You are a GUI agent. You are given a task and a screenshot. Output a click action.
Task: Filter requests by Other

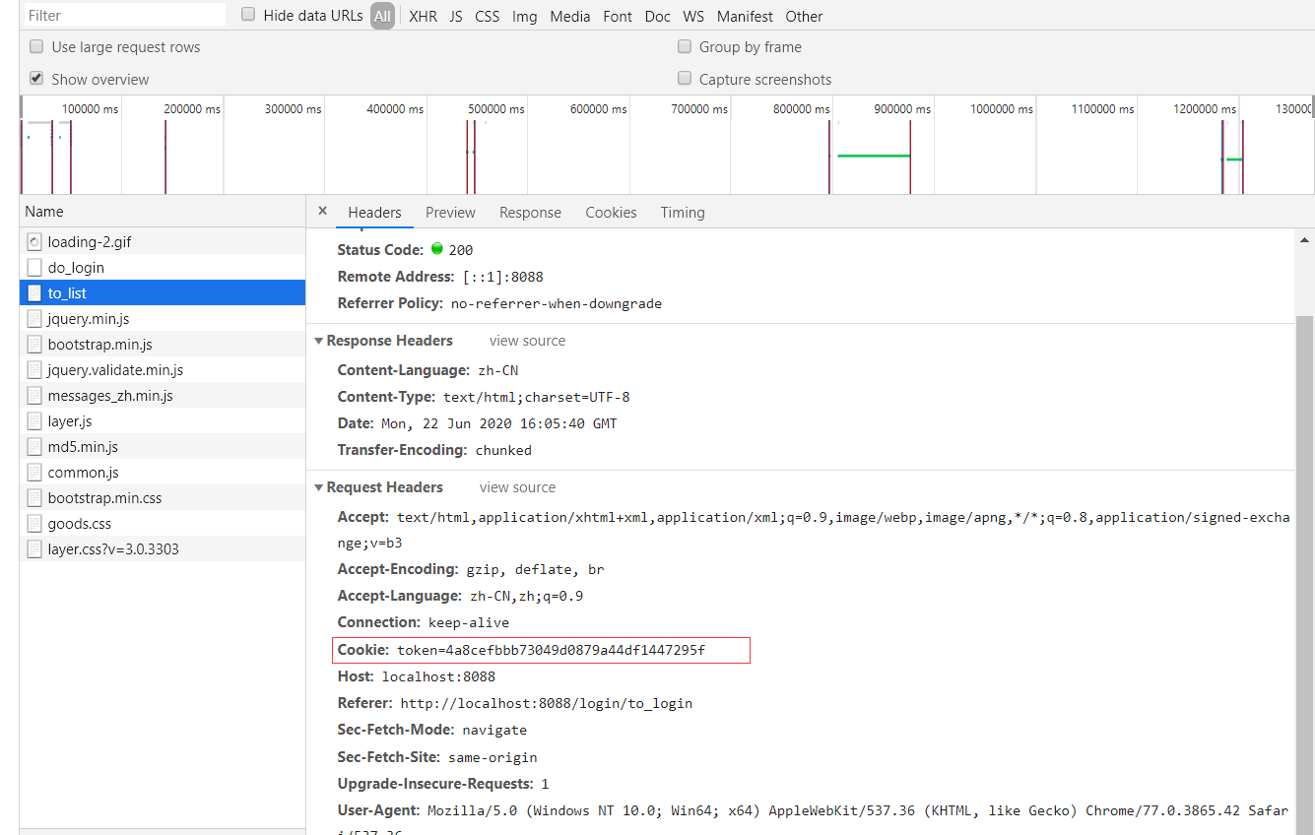click(x=804, y=17)
